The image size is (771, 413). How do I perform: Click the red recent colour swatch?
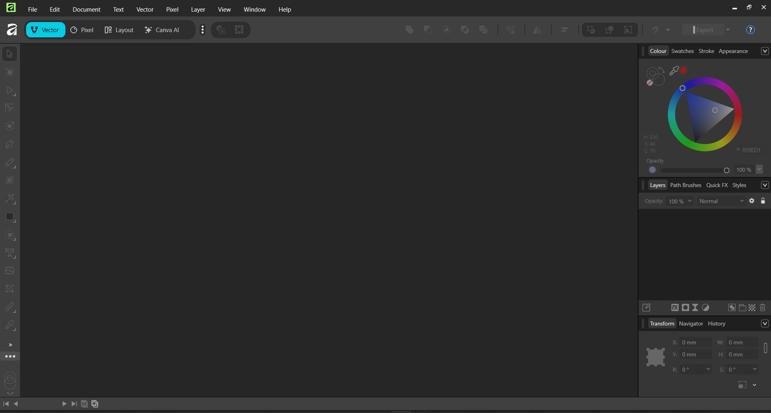pyautogui.click(x=683, y=70)
